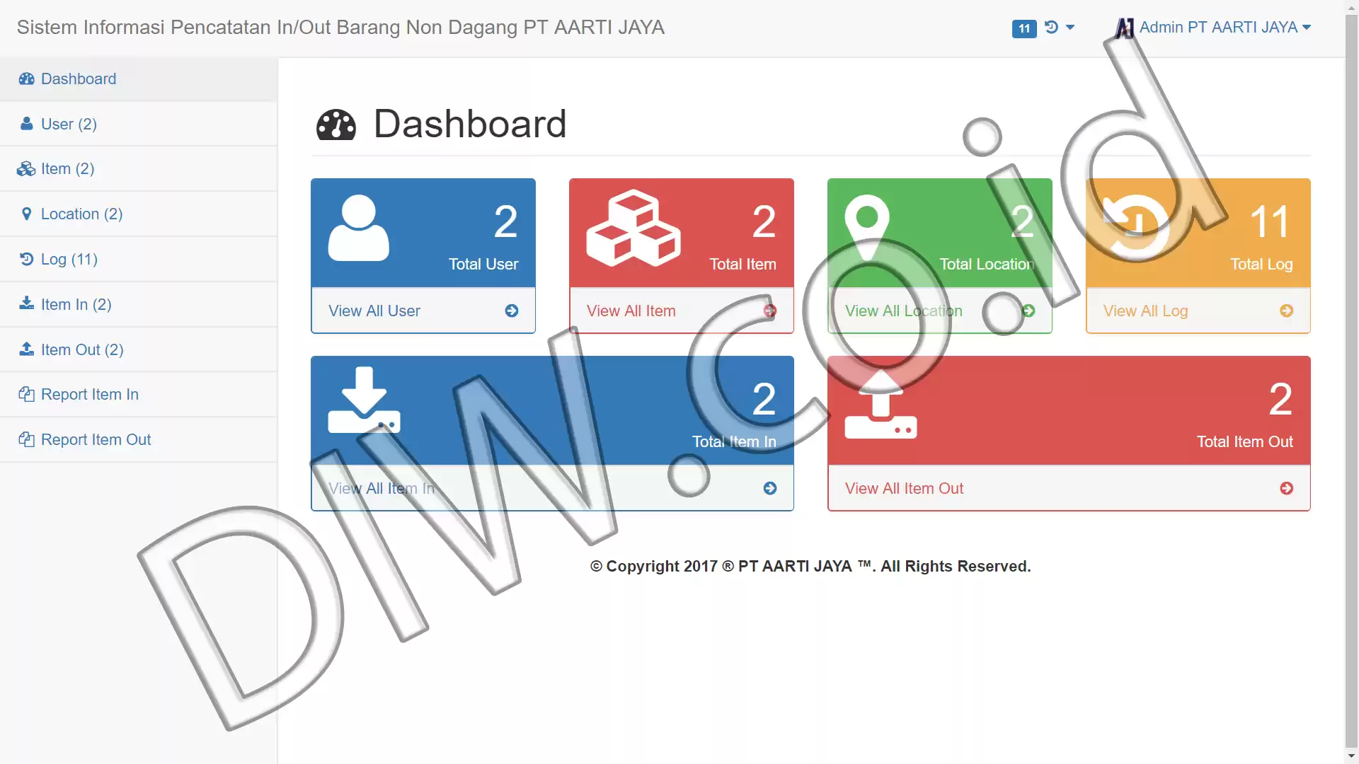Click the vertical scrollbar down arrow
1359x764 pixels.
(1351, 756)
